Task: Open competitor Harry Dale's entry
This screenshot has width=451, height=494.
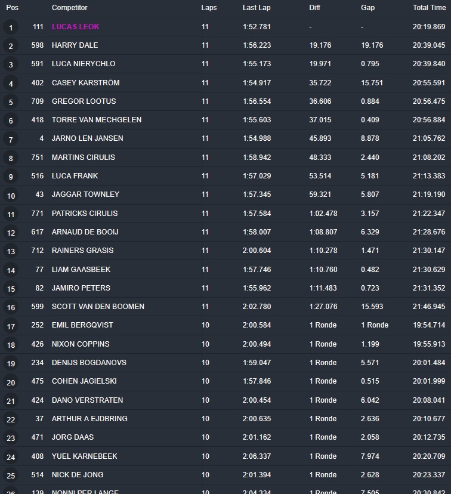Action: tap(75, 45)
